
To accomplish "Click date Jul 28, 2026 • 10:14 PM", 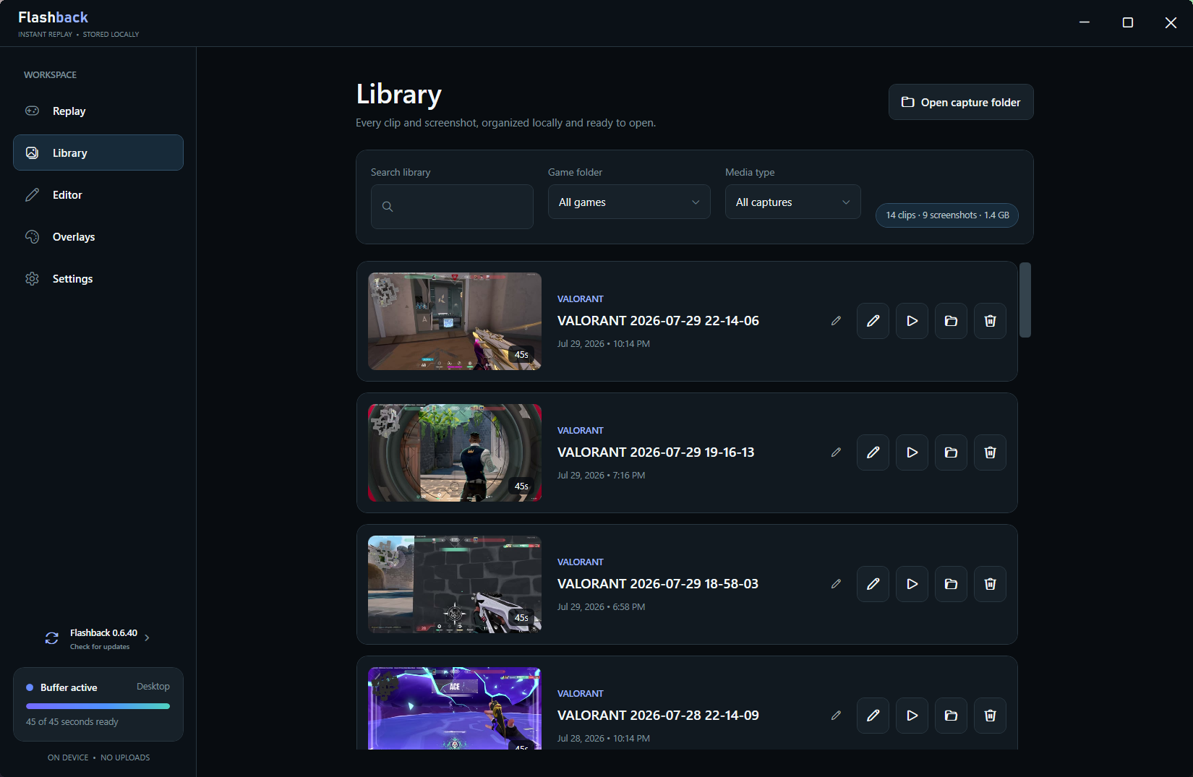I will (604, 739).
